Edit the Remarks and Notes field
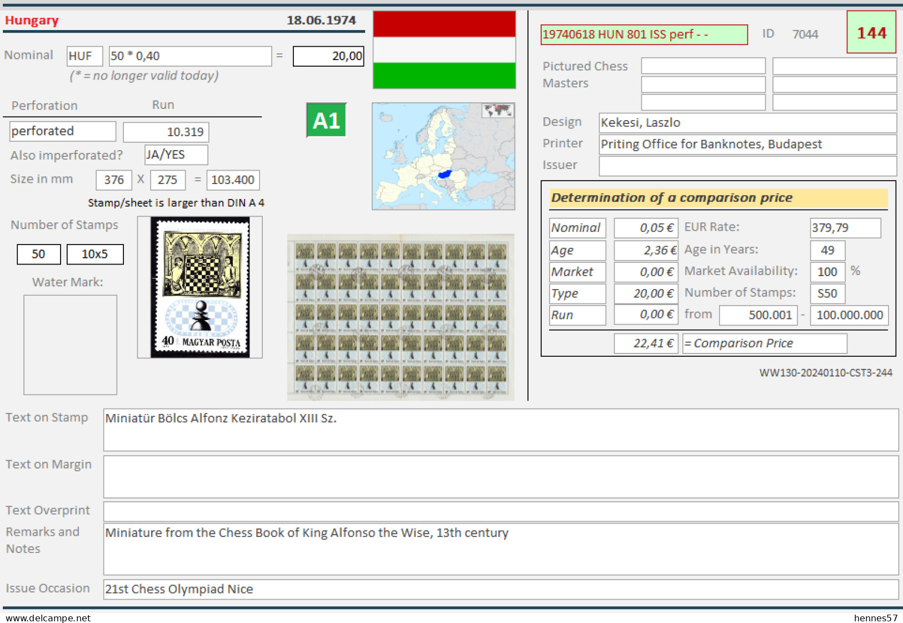903x623 pixels. (501, 549)
